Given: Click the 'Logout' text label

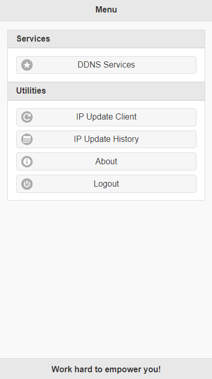Looking at the screenshot, I should pyautogui.click(x=106, y=184).
